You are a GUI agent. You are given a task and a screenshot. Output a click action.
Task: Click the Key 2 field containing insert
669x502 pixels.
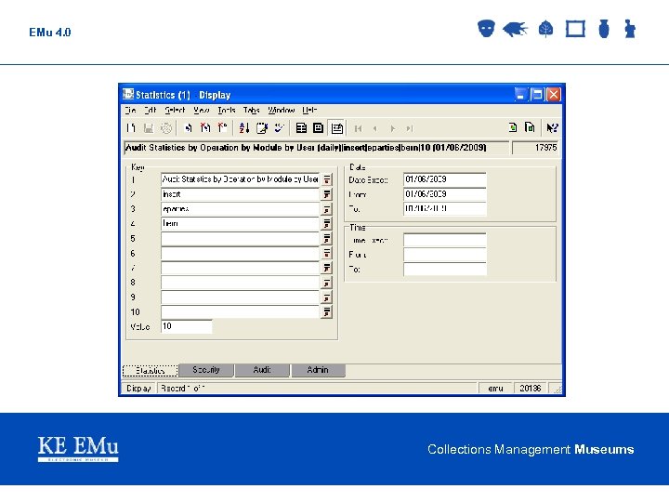coord(241,194)
